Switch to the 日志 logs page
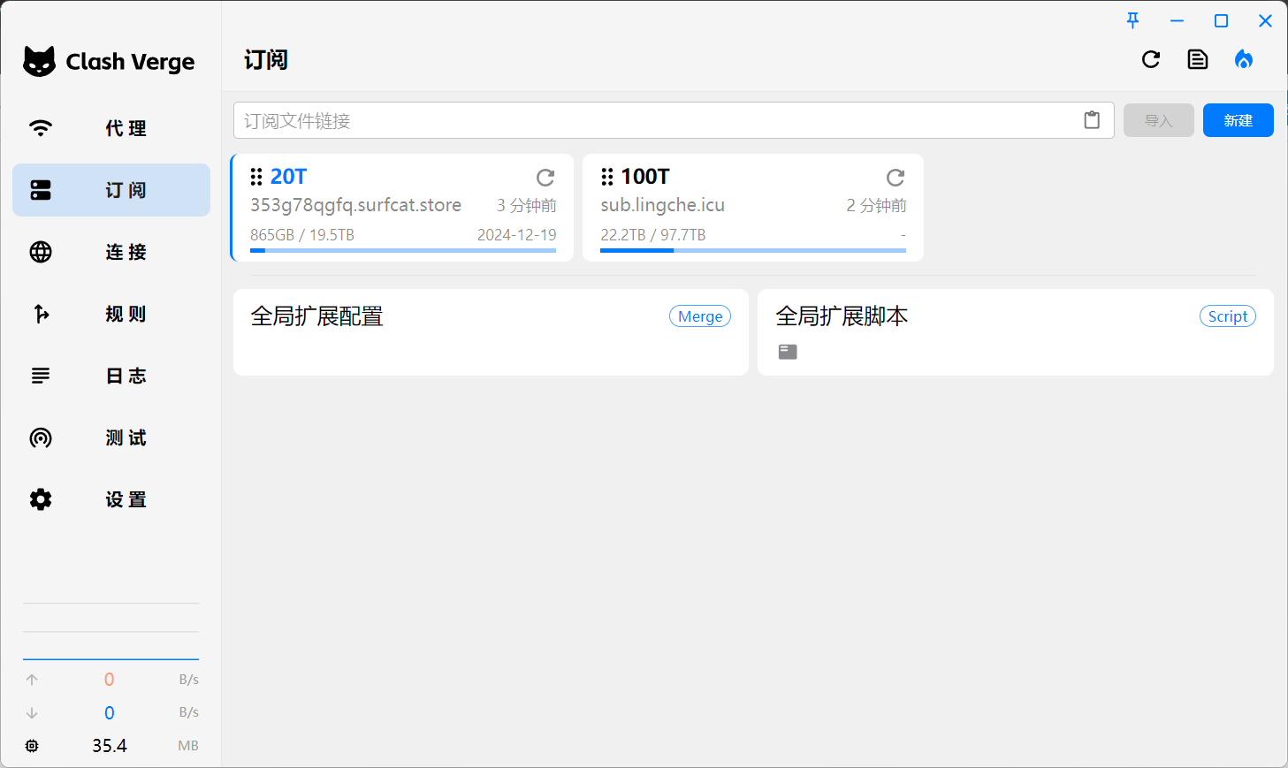1288x768 pixels. 111,376
